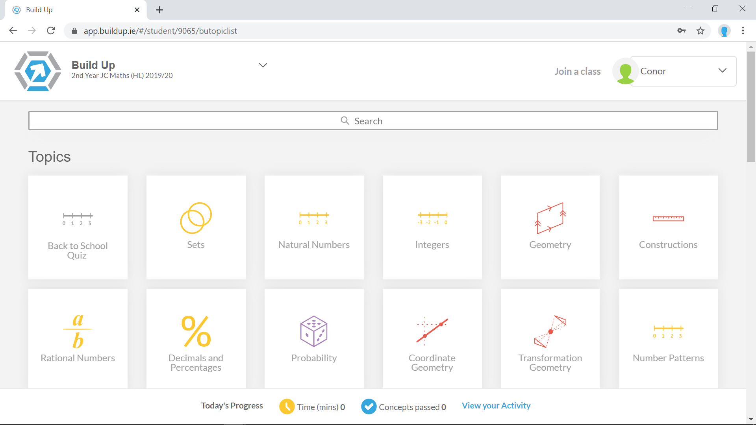Viewport: 756px width, 425px height.
Task: Open the Conor user dropdown
Action: click(x=684, y=71)
